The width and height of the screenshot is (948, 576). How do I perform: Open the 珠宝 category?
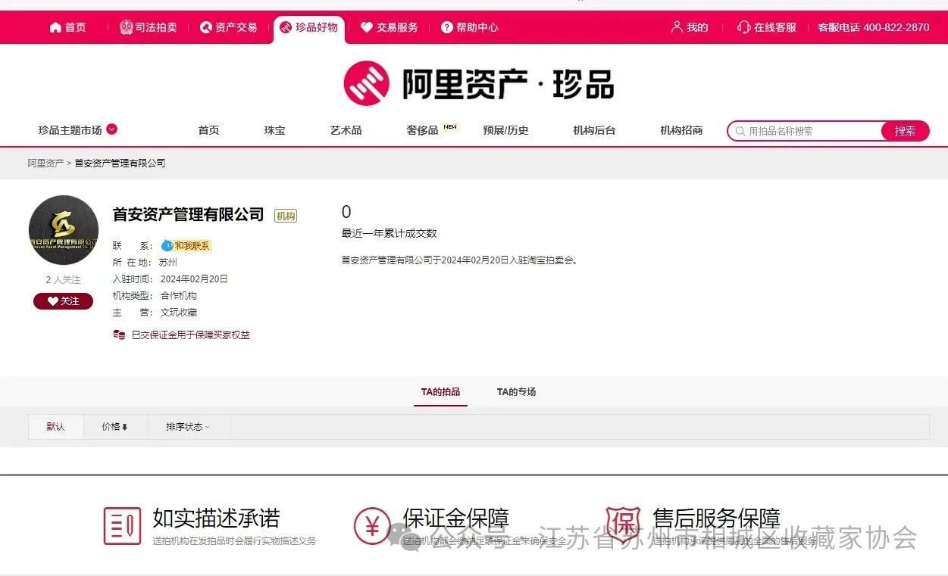(x=274, y=130)
